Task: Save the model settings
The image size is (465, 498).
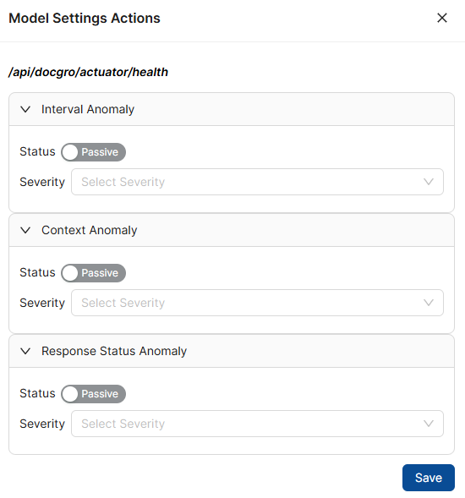Action: (429, 478)
